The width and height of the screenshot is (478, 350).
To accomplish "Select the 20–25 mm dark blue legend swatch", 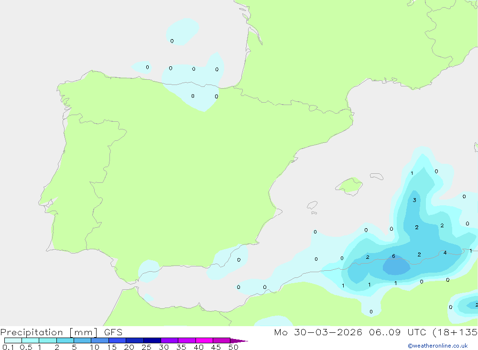I will click(x=134, y=340).
